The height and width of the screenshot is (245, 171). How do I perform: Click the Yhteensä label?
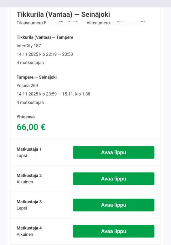[x=26, y=117]
